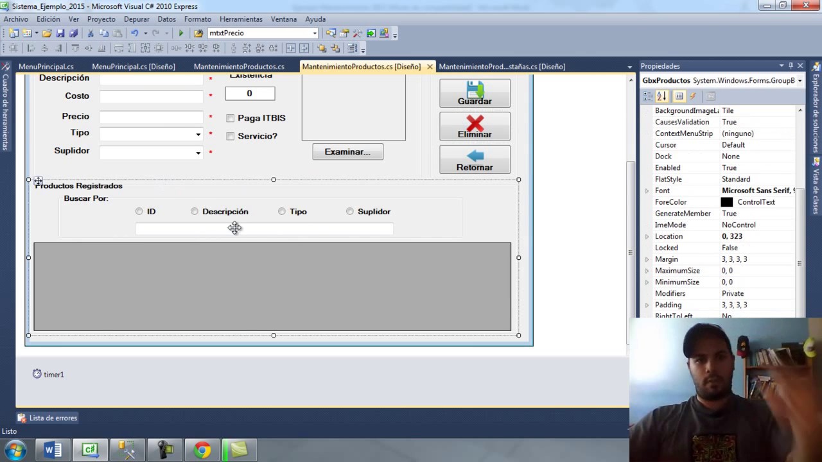This screenshot has width=822, height=462.
Task: Switch to the MantenimientoProductos.cs code tab
Action: click(x=239, y=66)
